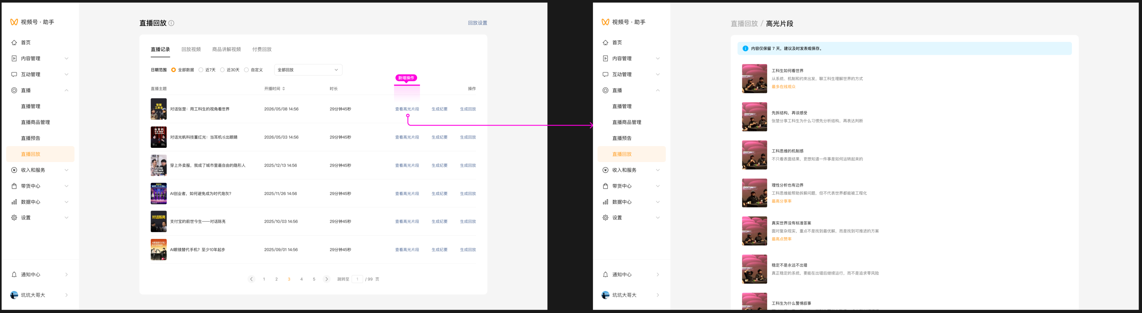Collapse 直播 menu chevron in 直播回放 window
This screenshot has height=313, width=1142.
[x=67, y=90]
